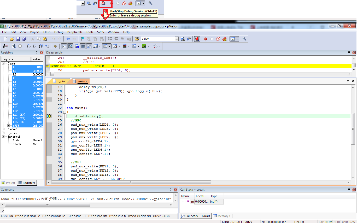Expand the Banked register group
Screen dimensions: 357x223
pos(4,129)
